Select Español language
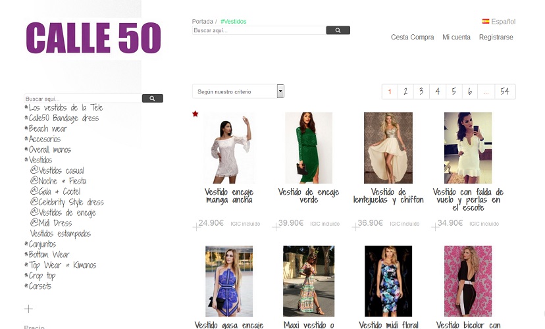 click(x=503, y=22)
